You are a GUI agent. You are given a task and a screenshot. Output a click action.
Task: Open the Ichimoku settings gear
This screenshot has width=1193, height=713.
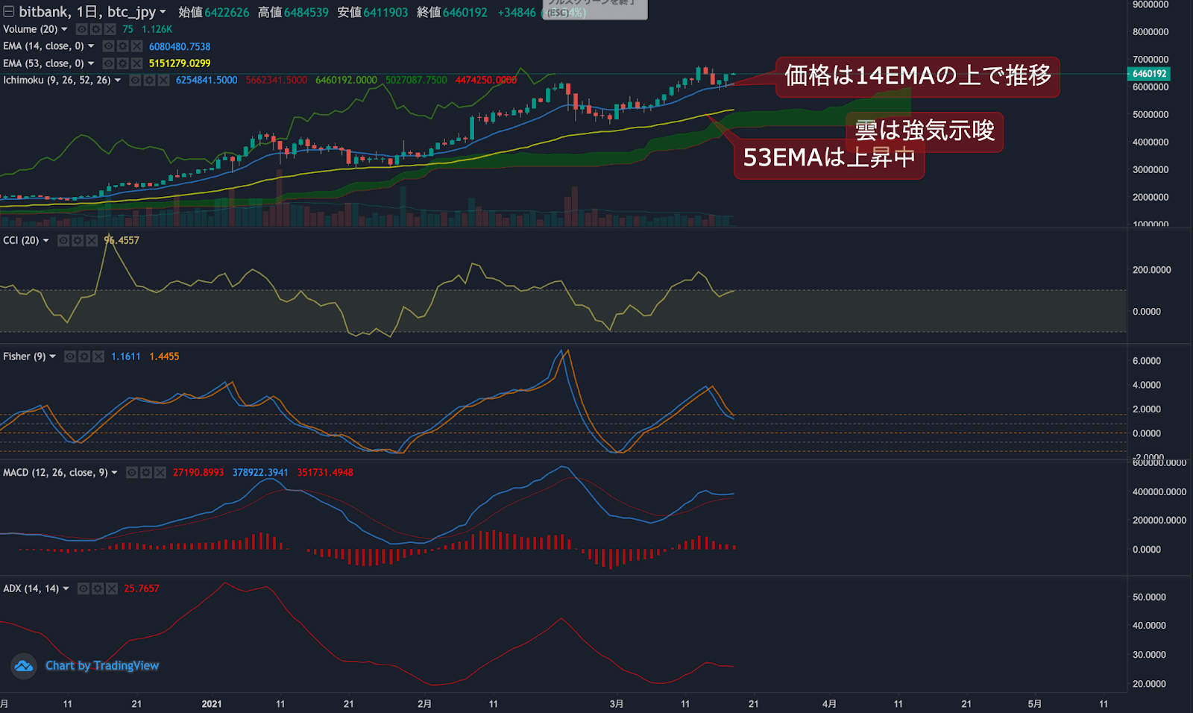(x=150, y=81)
